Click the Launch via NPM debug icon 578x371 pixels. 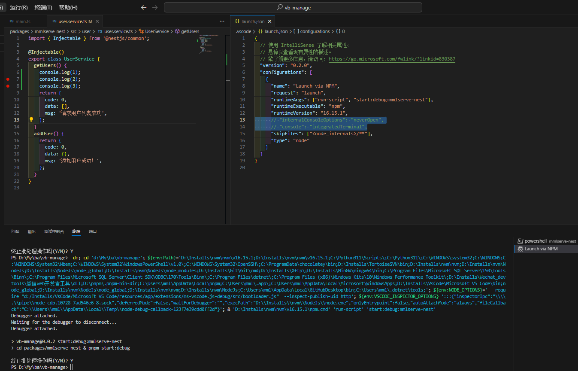tap(521, 249)
